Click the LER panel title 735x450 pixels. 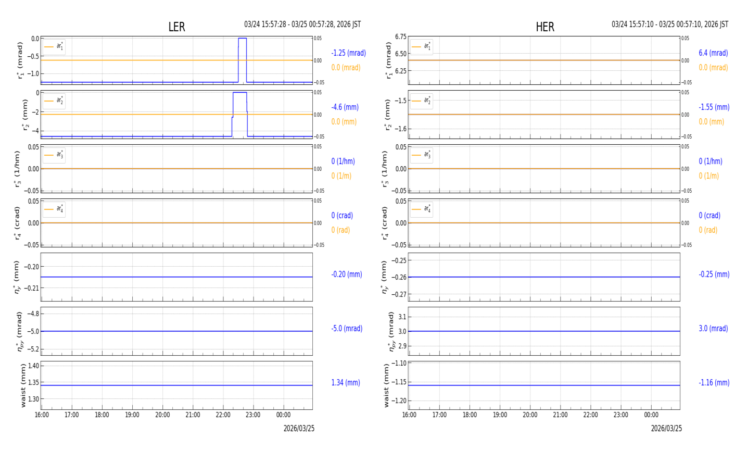click(x=176, y=27)
